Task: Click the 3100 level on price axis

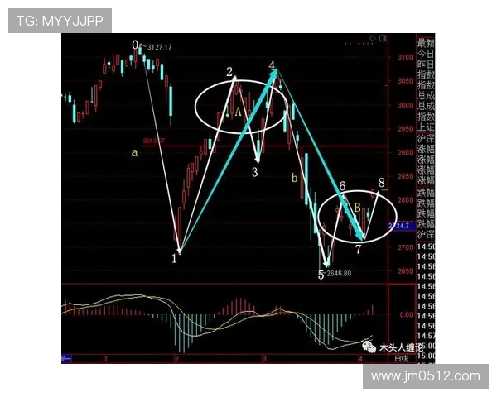Action: click(404, 57)
